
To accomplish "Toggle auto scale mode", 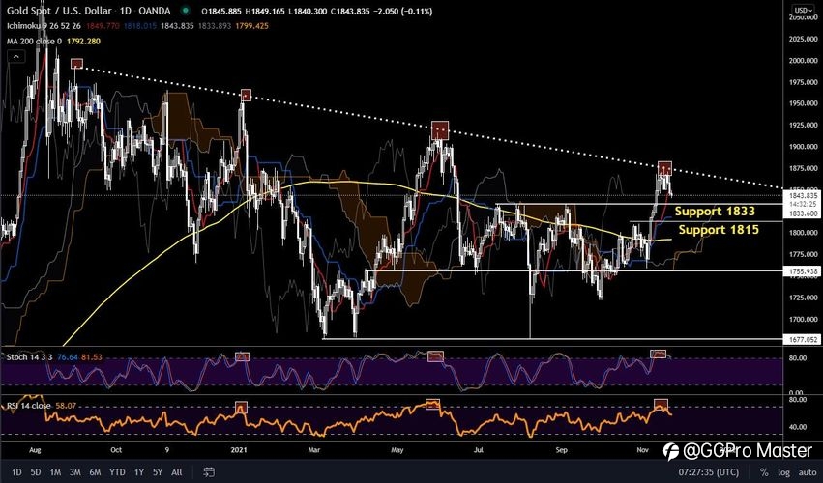I will (807, 472).
